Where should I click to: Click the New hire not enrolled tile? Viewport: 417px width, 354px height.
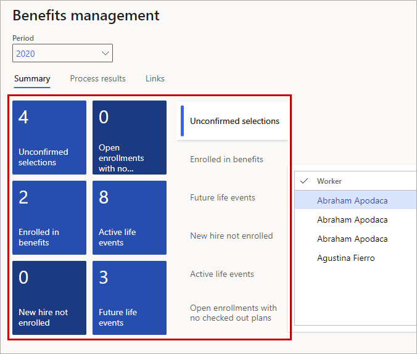pyautogui.click(x=49, y=298)
